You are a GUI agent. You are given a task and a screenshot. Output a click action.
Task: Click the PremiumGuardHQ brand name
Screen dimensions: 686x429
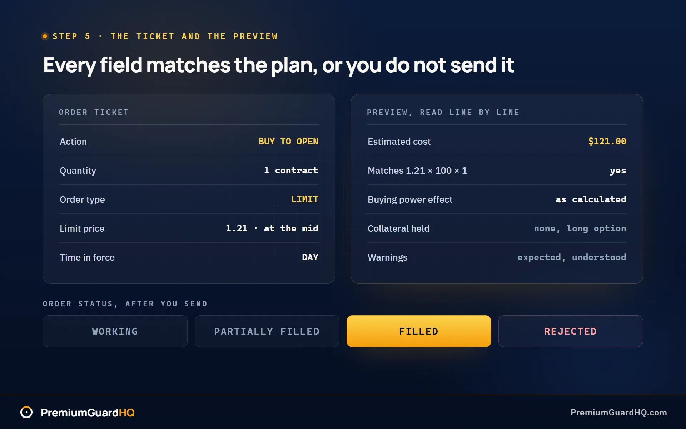click(88, 413)
